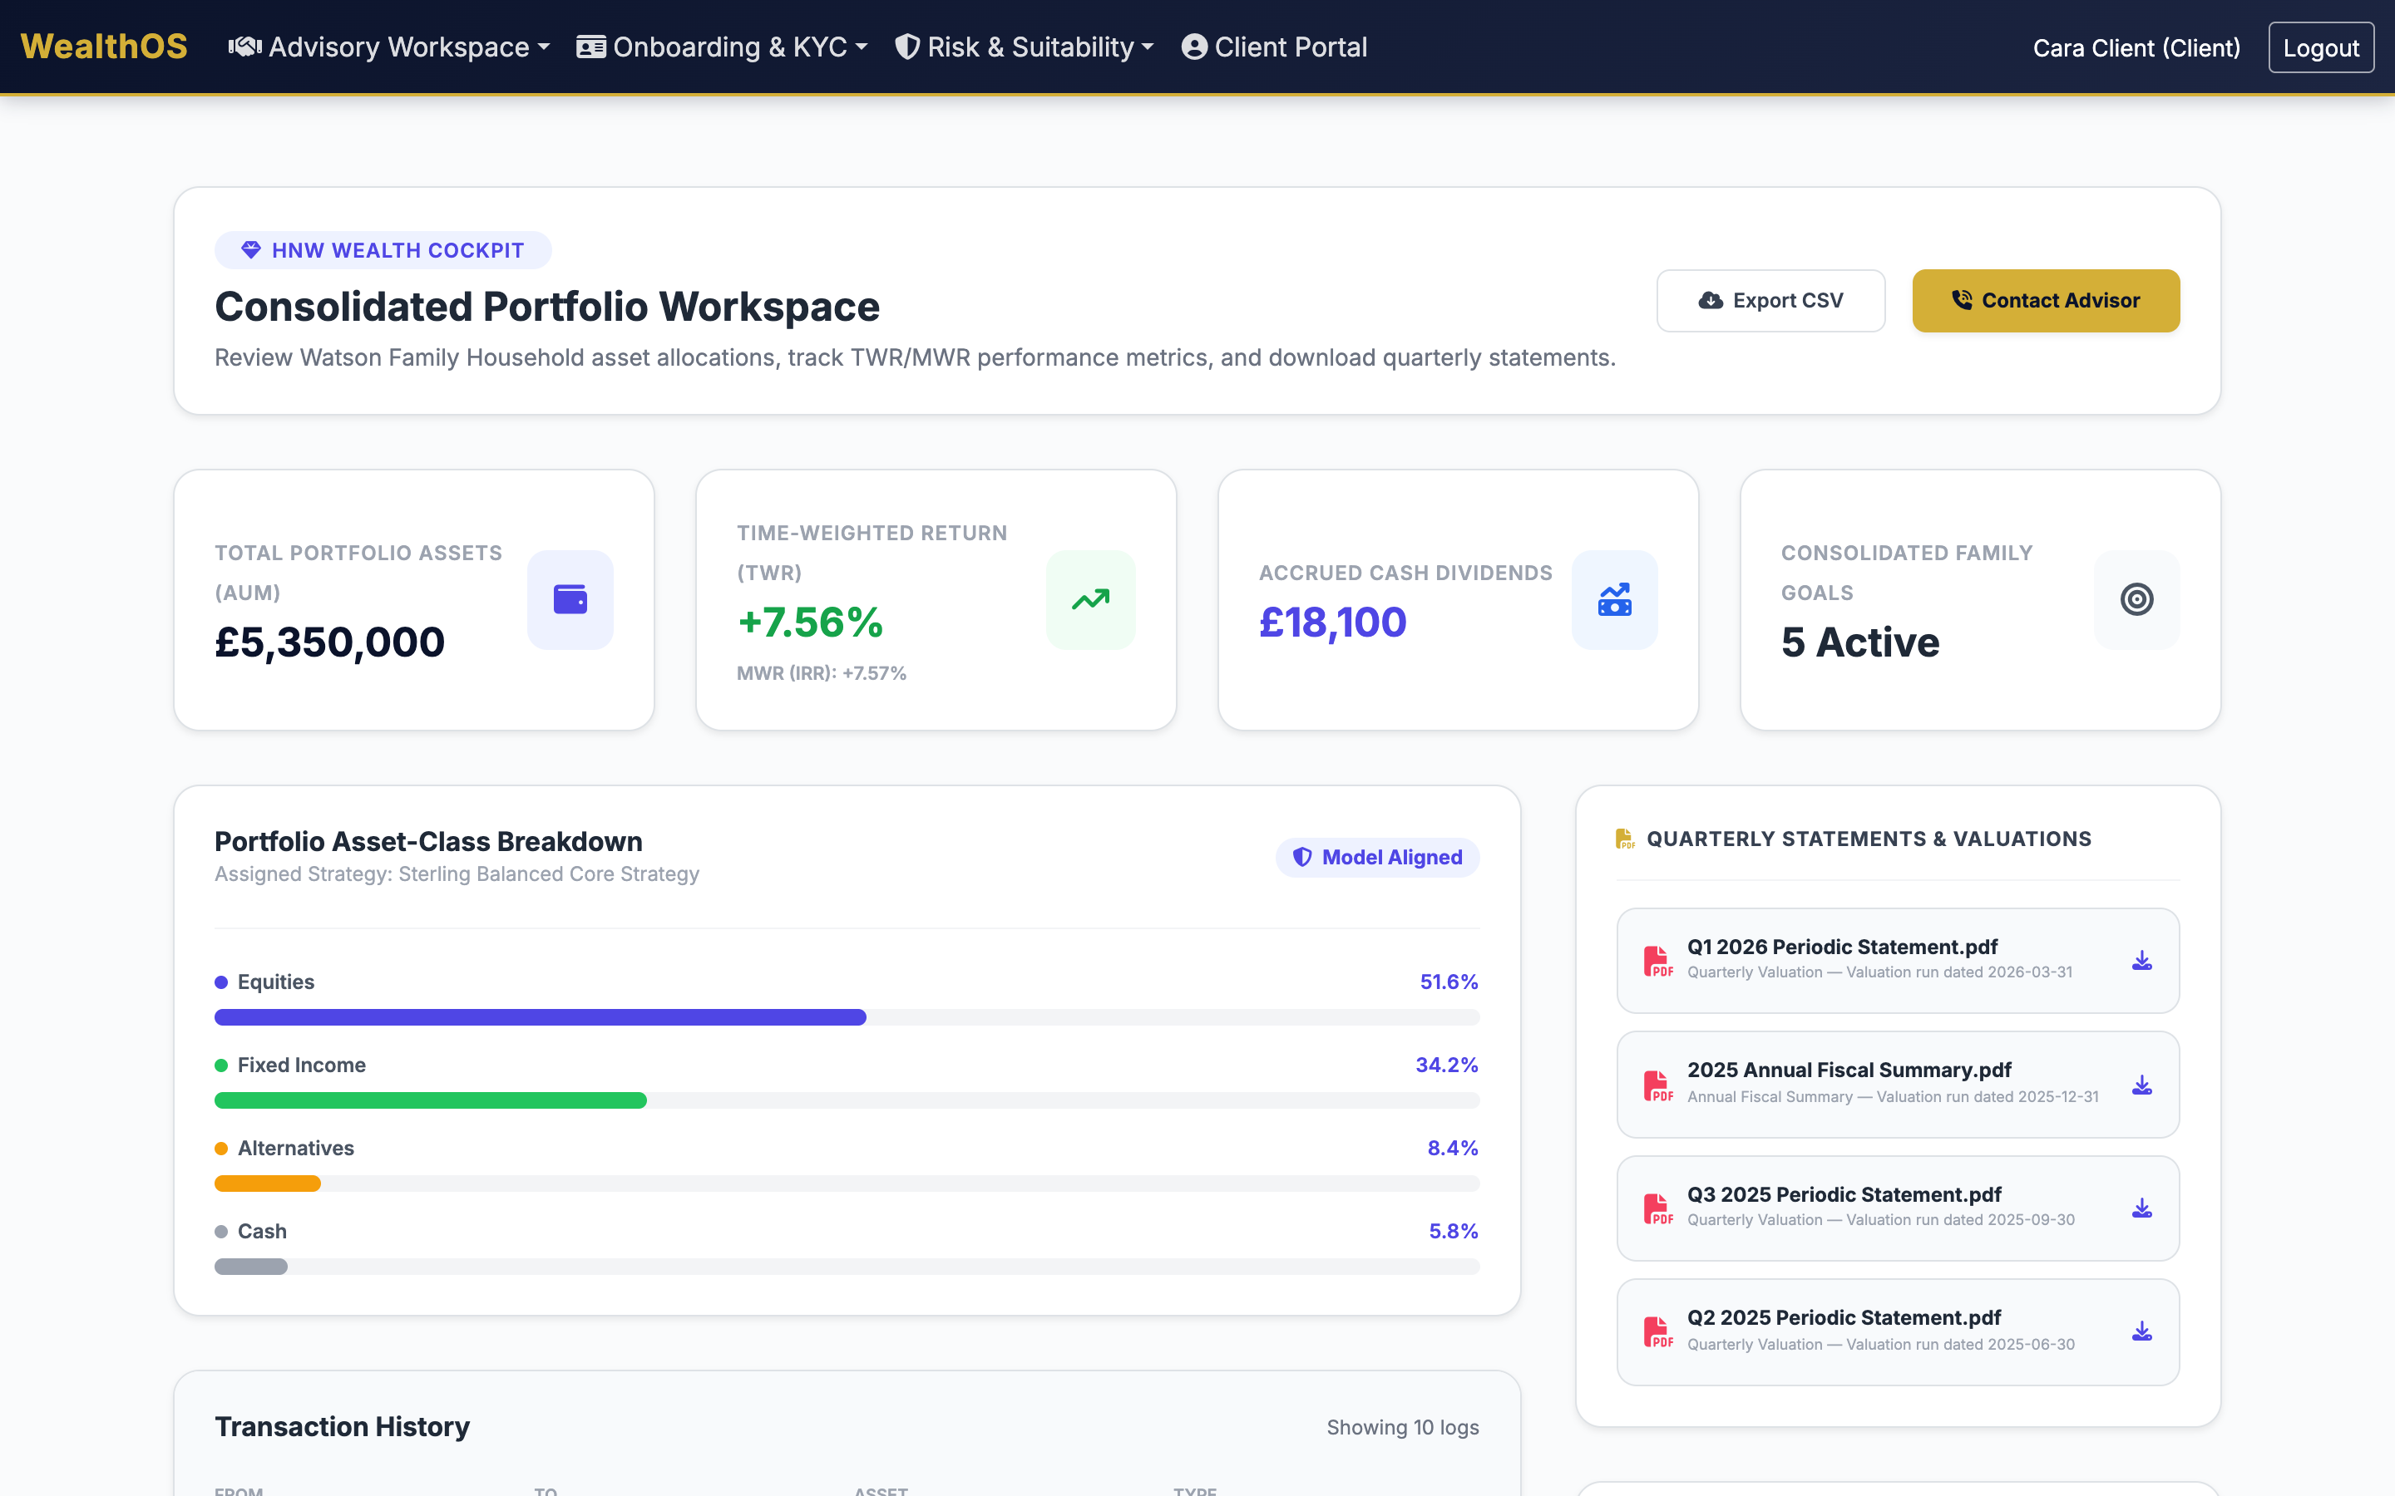Image resolution: width=2395 pixels, height=1496 pixels.
Task: Click the Contact Advisor button
Action: click(2046, 301)
